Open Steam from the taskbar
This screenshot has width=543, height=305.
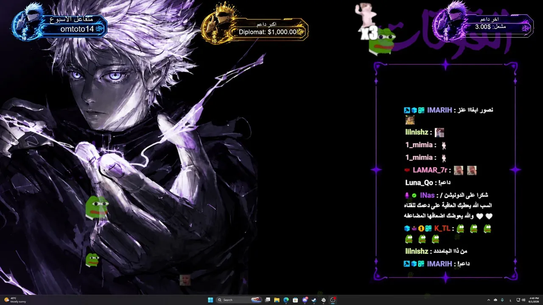click(314, 300)
